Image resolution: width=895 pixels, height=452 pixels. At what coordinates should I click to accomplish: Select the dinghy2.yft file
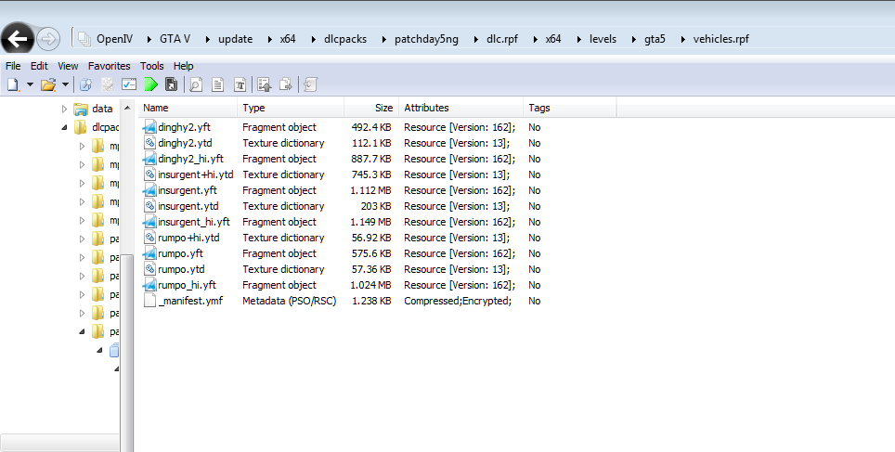pos(185,127)
